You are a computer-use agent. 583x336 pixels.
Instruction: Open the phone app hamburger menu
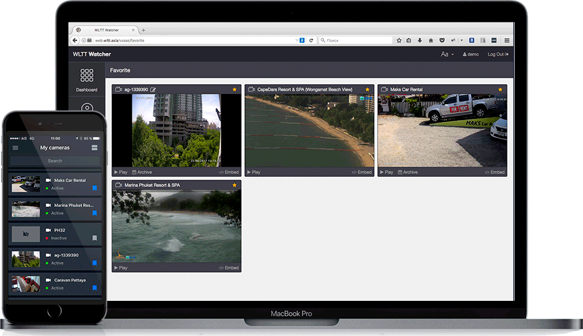pyautogui.click(x=15, y=148)
